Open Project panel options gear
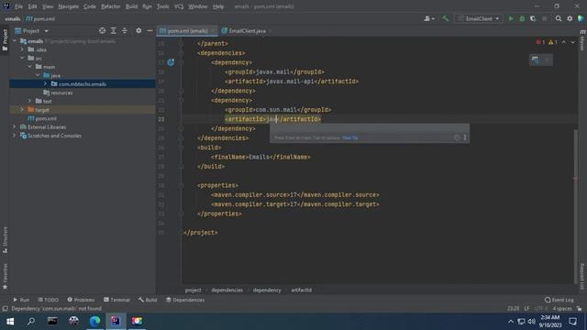The height and width of the screenshot is (330, 587). point(138,30)
